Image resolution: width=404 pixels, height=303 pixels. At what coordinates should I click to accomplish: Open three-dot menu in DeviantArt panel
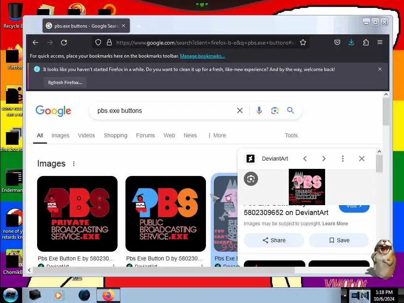pos(343,159)
